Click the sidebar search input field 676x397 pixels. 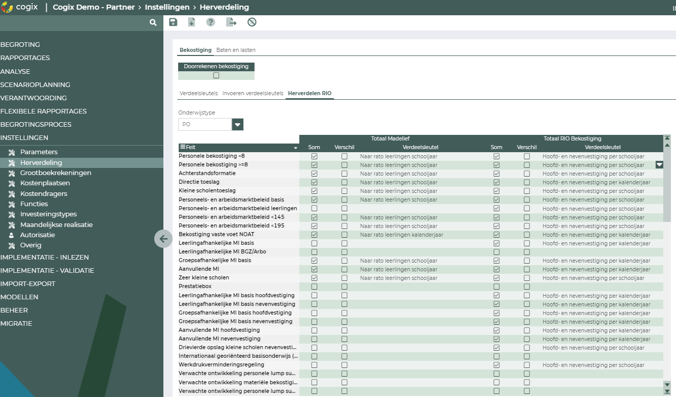click(x=74, y=23)
